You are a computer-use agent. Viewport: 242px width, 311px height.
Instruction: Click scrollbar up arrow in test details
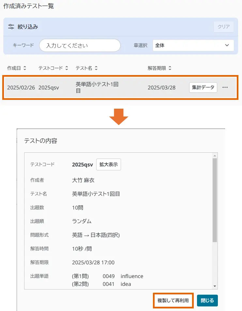[215, 156]
